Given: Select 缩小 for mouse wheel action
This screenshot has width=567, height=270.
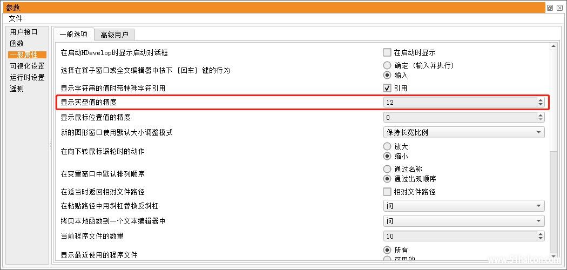Looking at the screenshot, I should [x=387, y=156].
